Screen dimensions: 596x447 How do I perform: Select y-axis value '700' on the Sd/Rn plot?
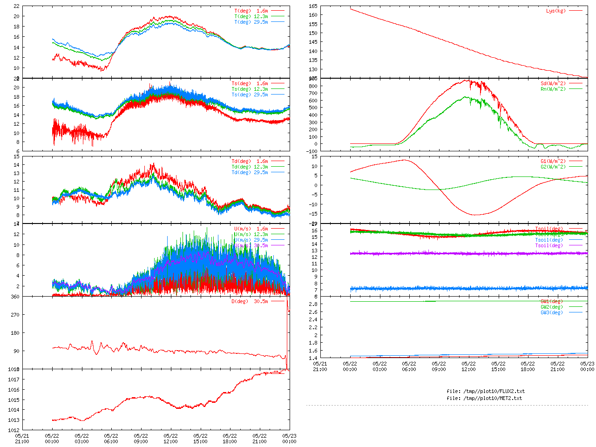313,94
